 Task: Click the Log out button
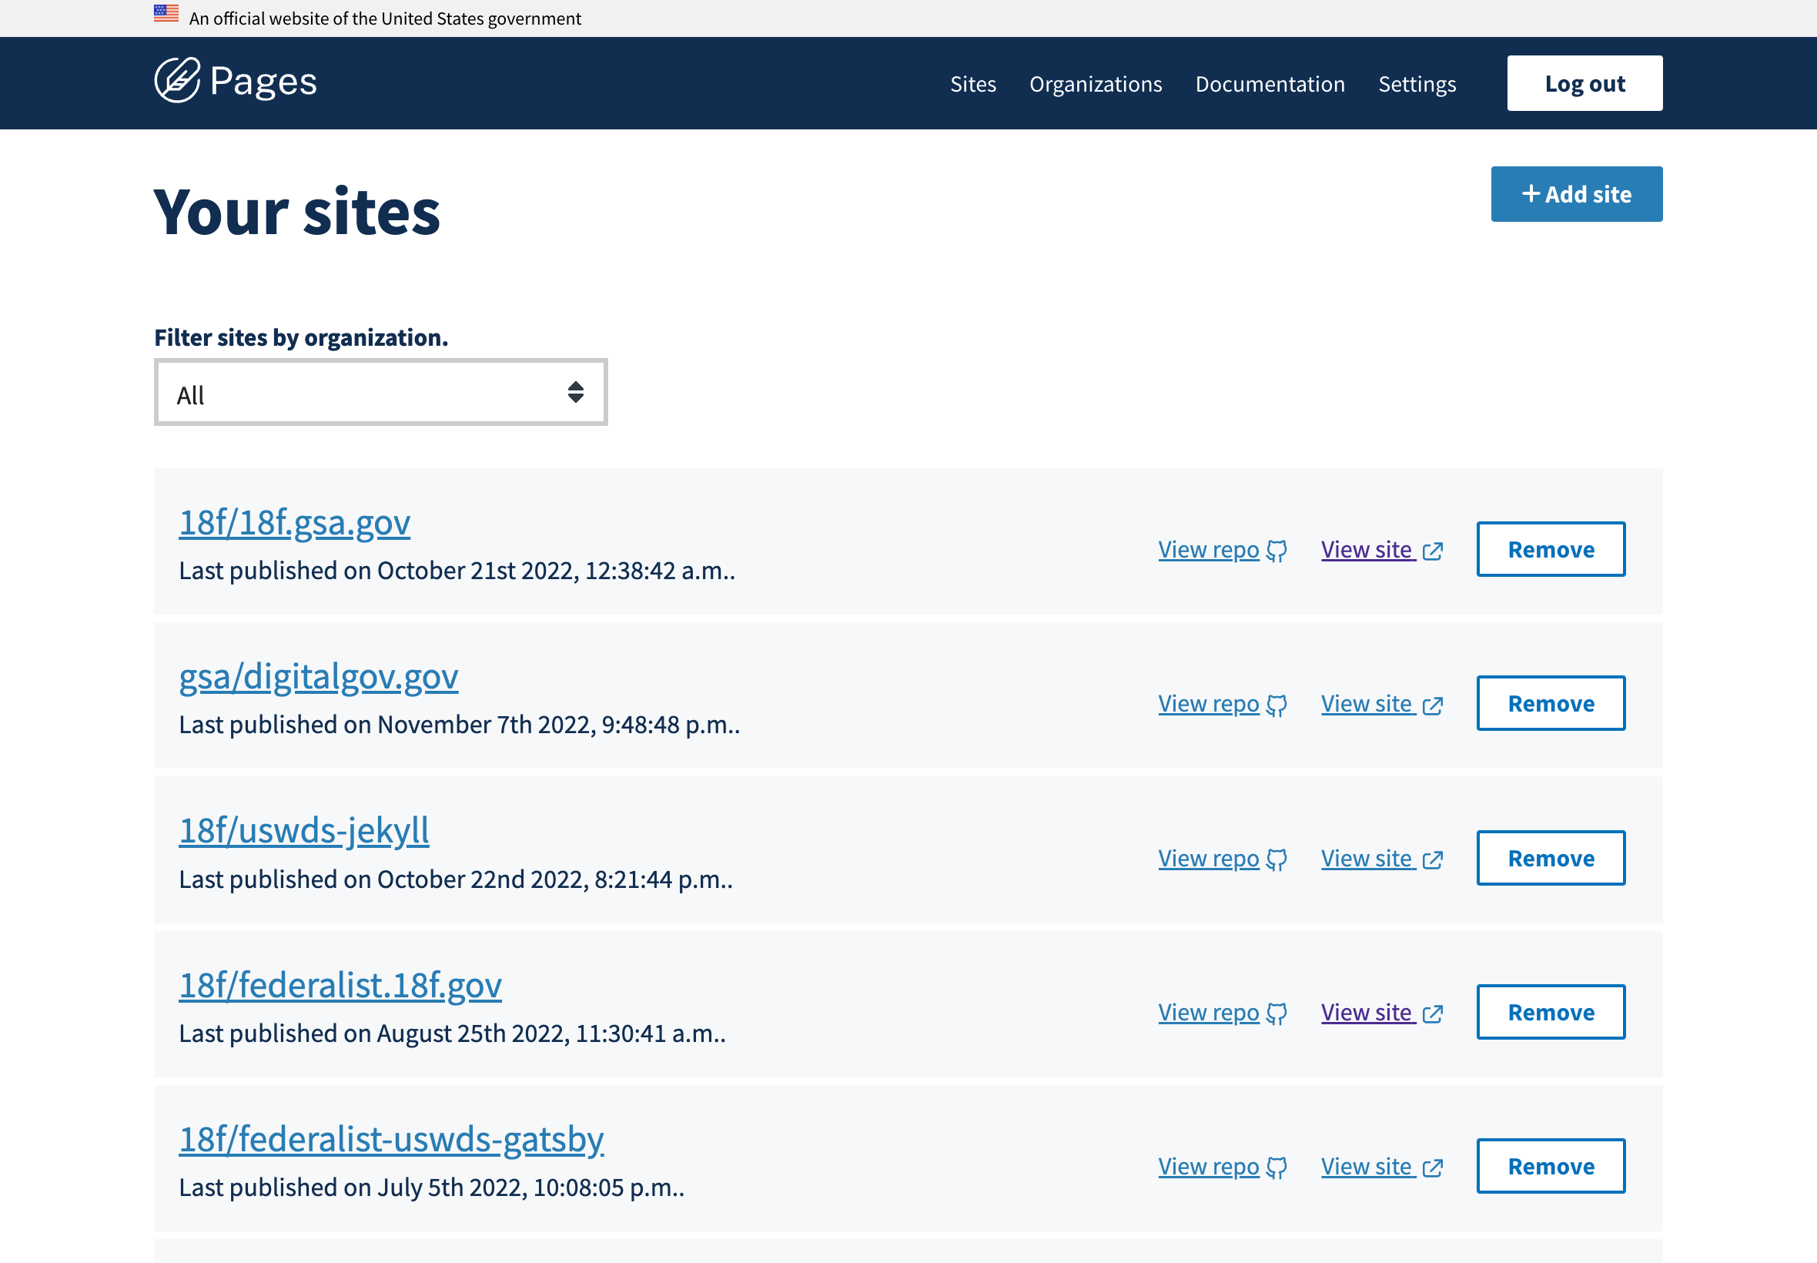click(x=1584, y=82)
